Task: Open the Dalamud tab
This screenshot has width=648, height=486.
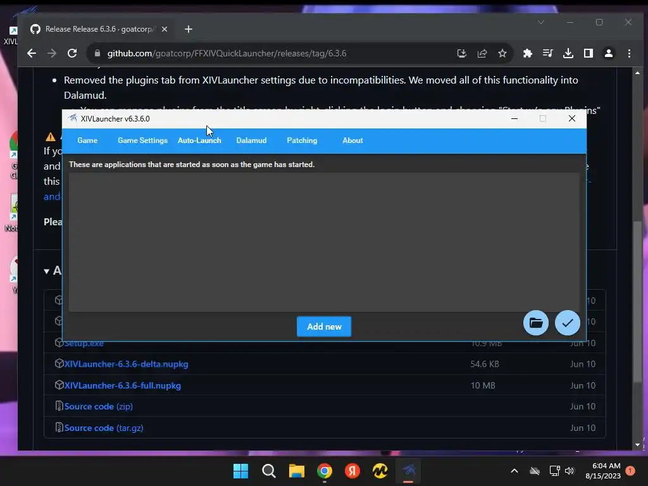Action: (251, 140)
